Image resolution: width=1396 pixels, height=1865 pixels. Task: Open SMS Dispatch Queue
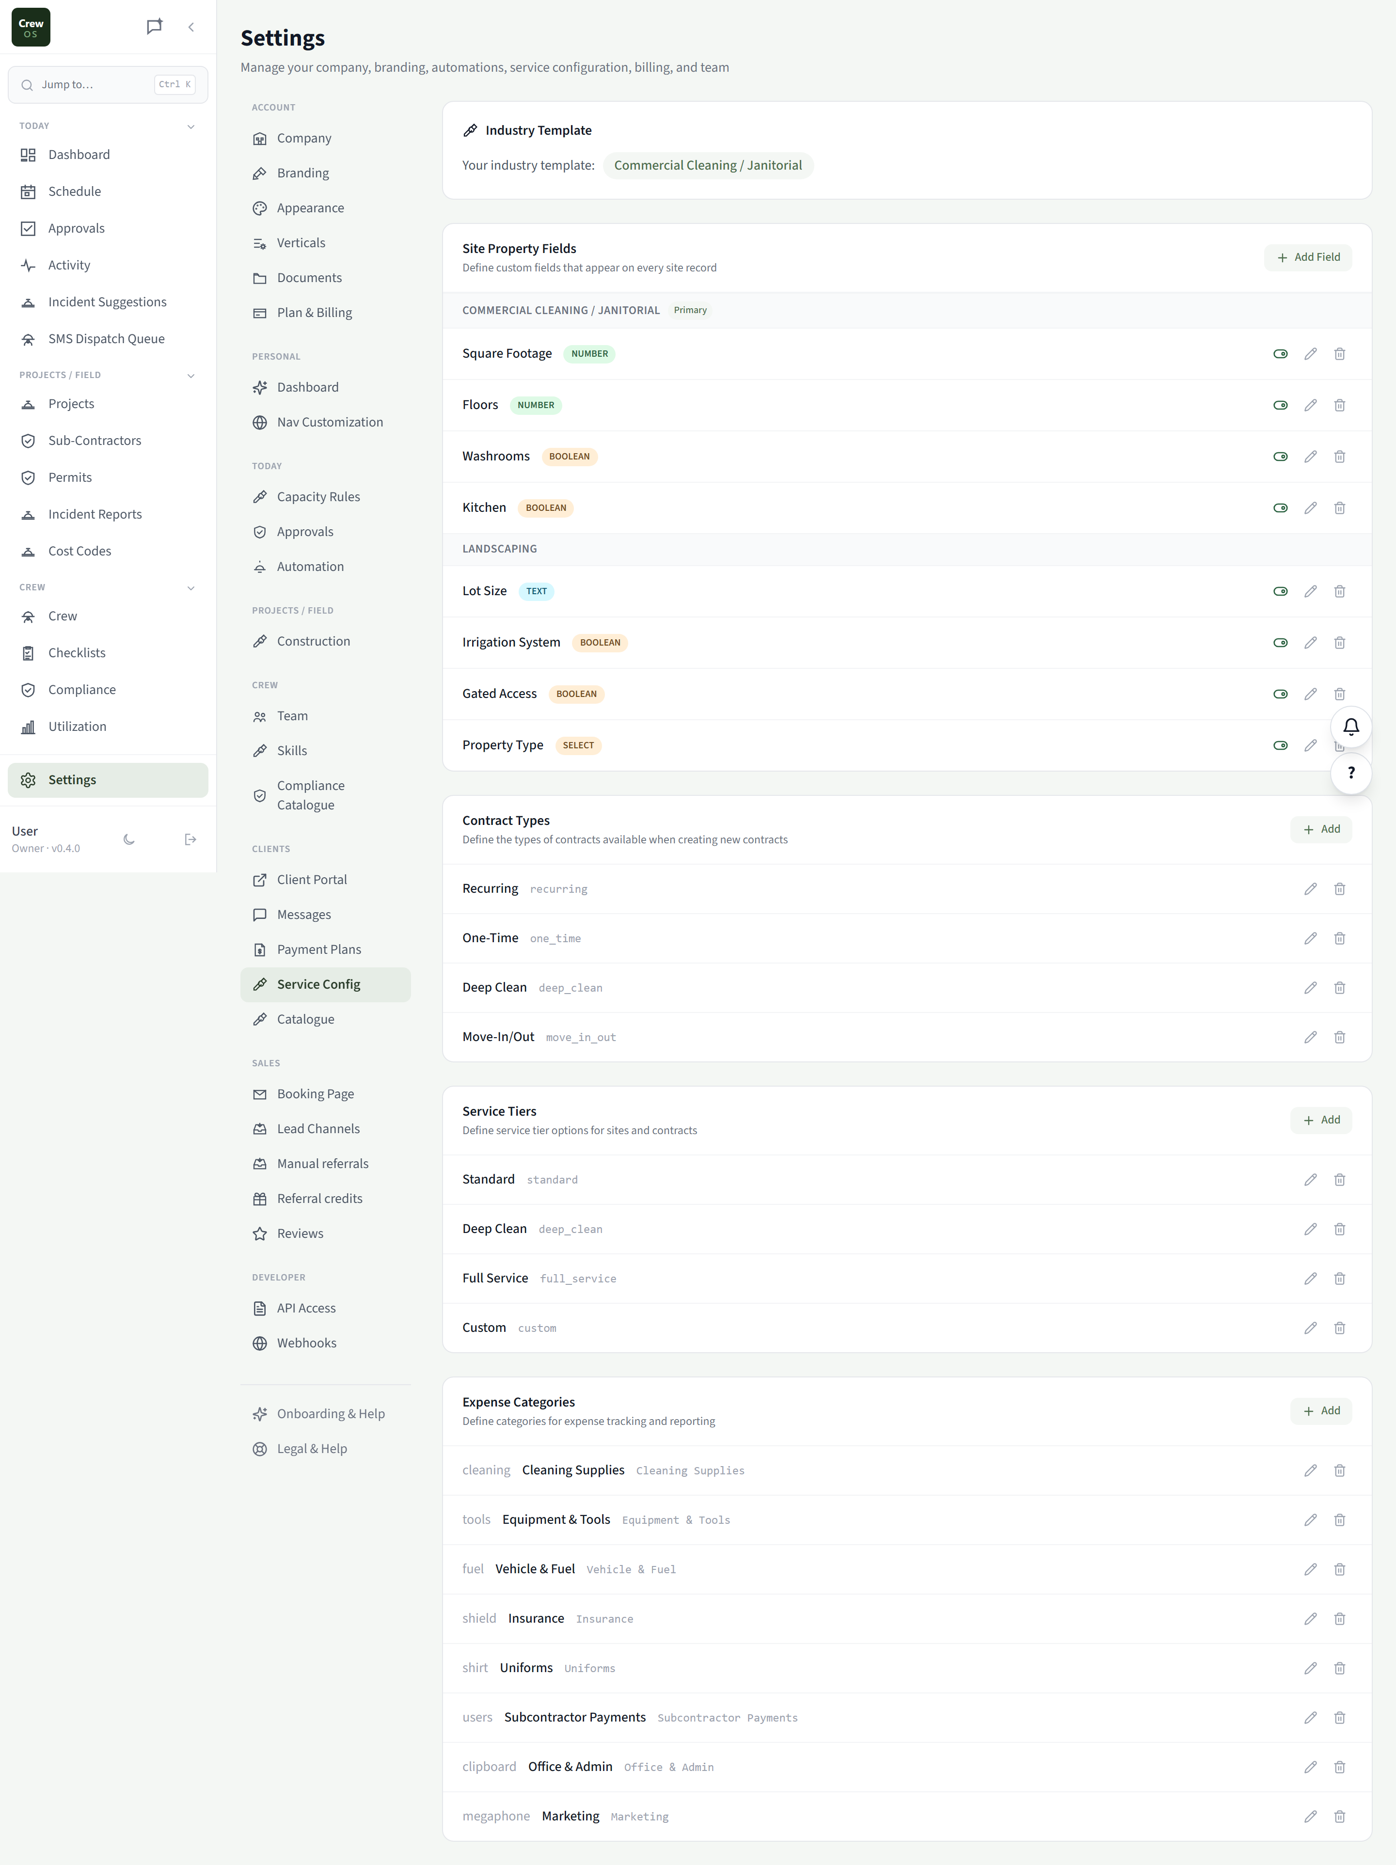[108, 339]
